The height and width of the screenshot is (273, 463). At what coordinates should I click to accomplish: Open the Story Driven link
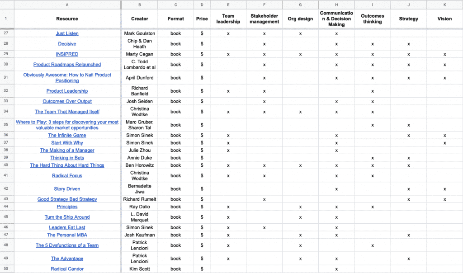[67, 189]
